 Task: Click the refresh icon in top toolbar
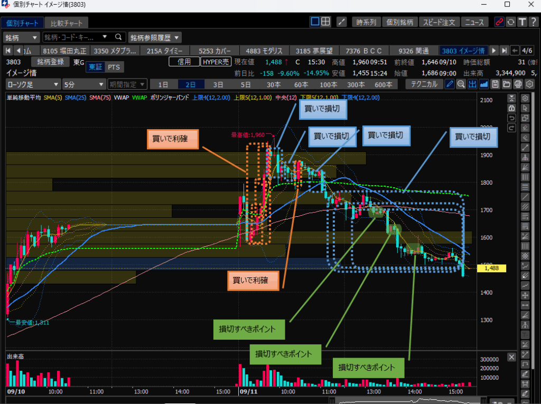[x=510, y=22]
